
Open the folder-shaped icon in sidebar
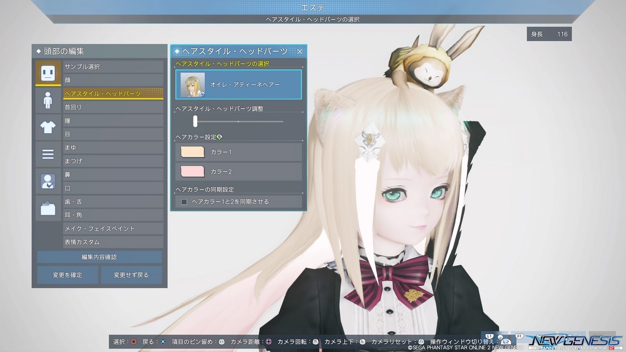tap(48, 209)
